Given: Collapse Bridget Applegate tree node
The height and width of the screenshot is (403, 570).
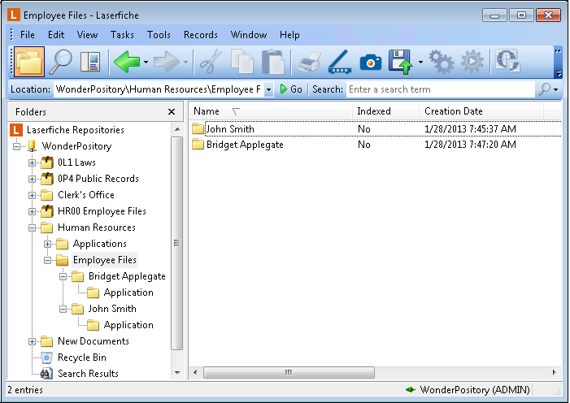Looking at the screenshot, I should (63, 276).
